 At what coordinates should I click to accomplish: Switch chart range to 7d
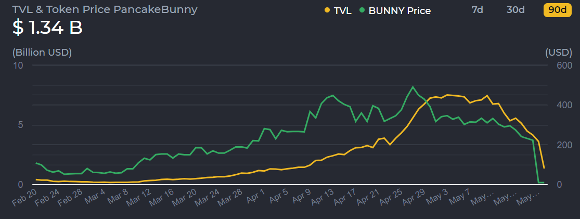pos(477,10)
